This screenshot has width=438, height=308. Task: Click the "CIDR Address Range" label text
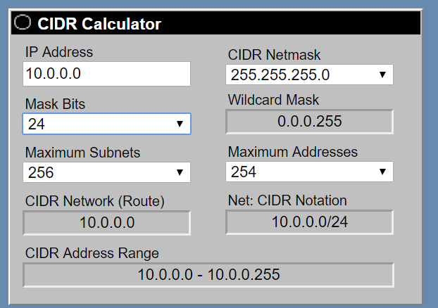[x=92, y=253]
